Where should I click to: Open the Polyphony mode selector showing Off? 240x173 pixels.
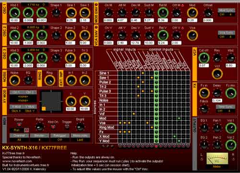[x=60, y=139]
